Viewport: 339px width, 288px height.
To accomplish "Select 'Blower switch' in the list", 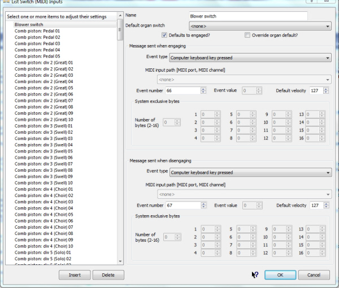I will tap(29, 24).
